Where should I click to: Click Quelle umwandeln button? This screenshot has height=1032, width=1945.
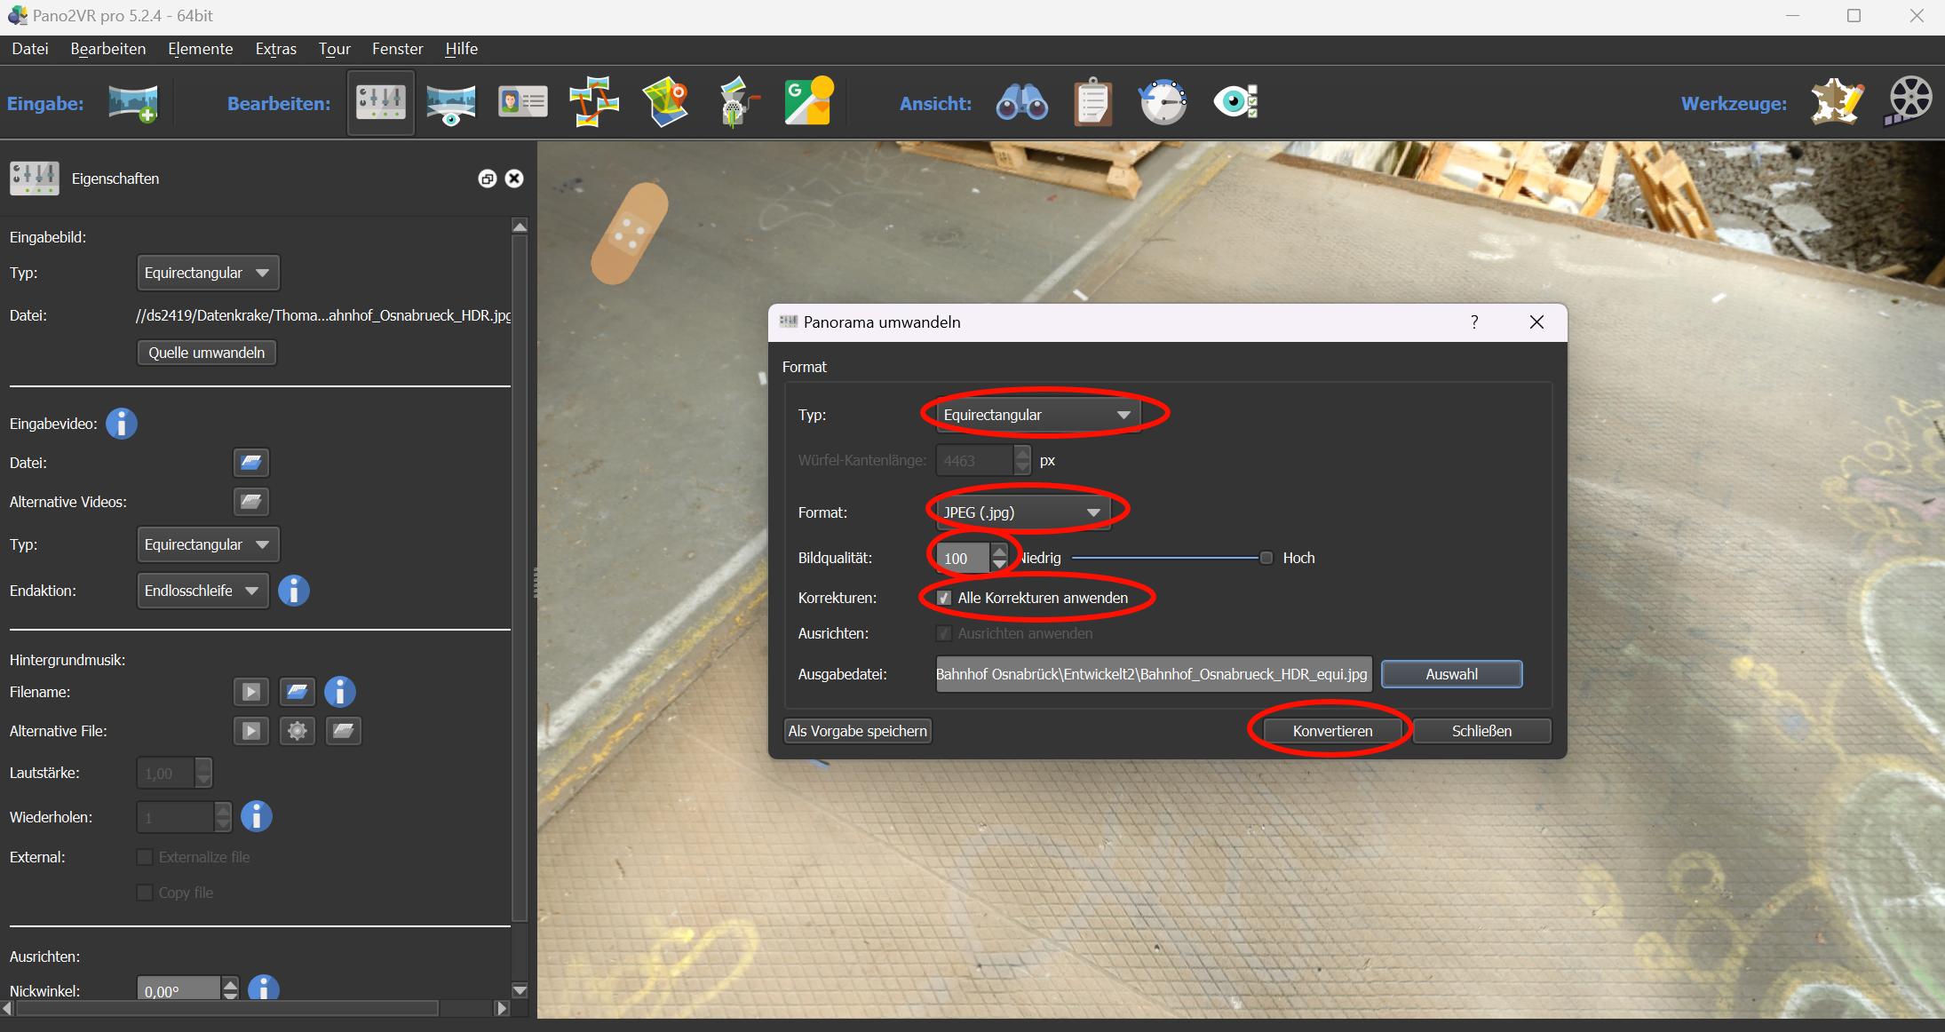[207, 353]
